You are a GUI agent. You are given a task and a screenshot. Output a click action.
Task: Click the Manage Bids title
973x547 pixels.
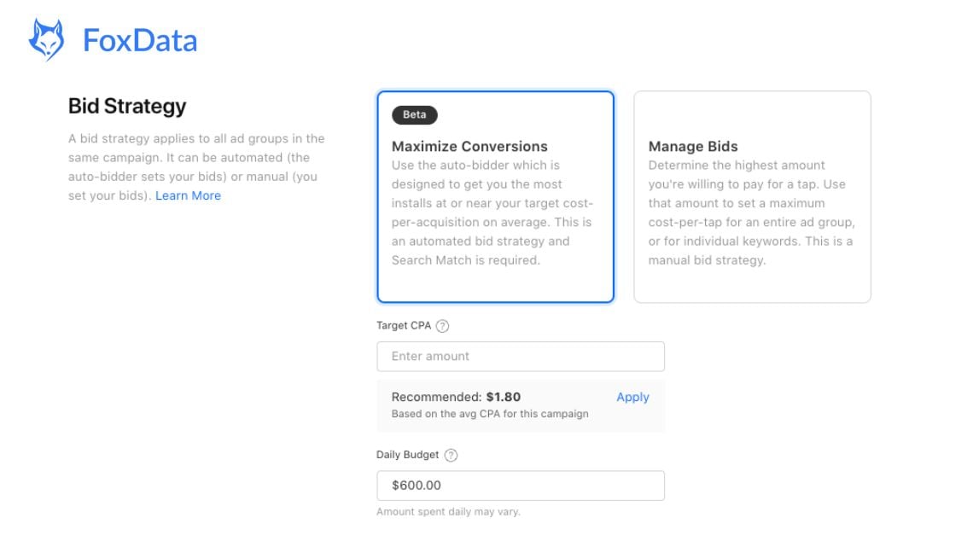(694, 146)
